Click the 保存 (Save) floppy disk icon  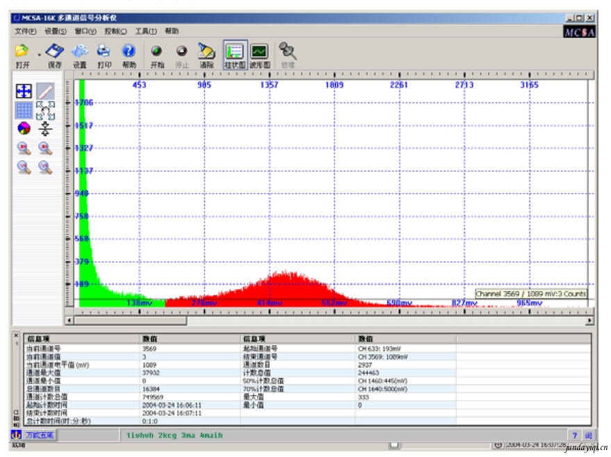pyautogui.click(x=55, y=51)
